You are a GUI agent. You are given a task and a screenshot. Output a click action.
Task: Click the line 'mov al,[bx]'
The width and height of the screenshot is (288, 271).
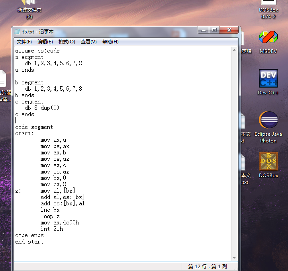coord(58,191)
